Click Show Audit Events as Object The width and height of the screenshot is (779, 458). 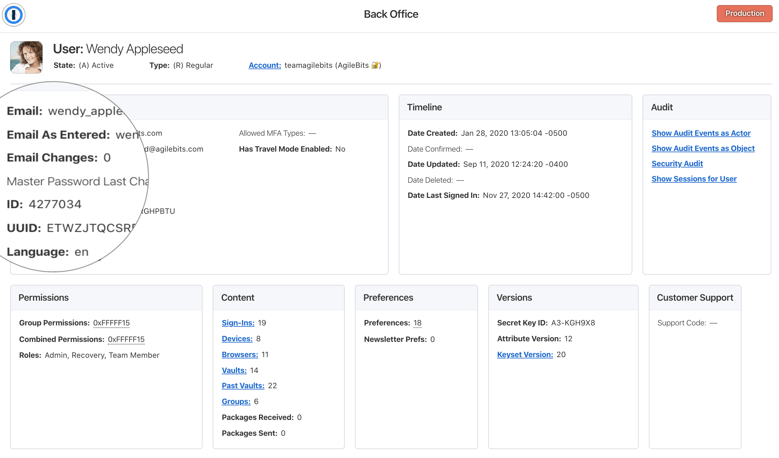(x=703, y=148)
